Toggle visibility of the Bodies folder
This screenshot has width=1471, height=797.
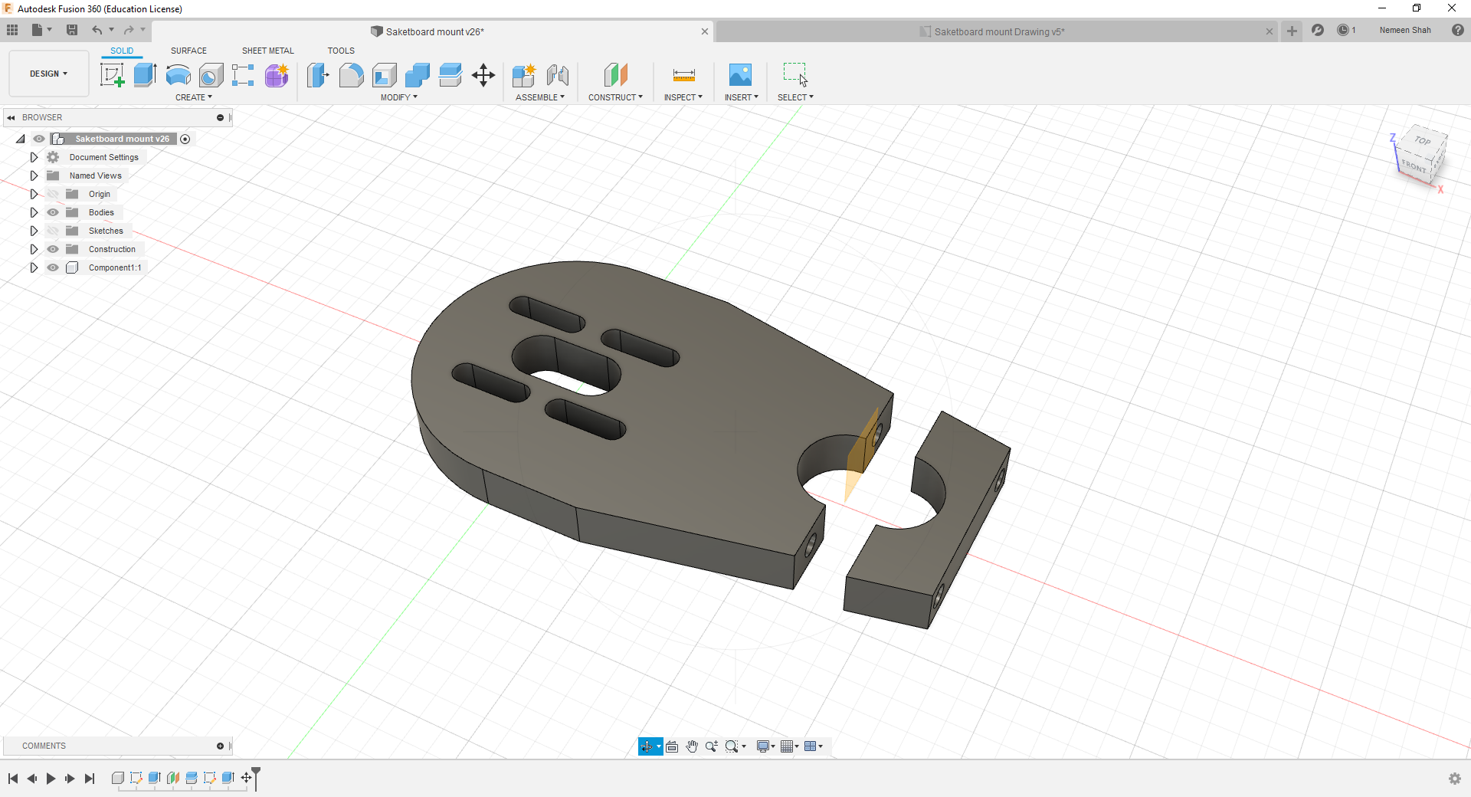click(x=53, y=212)
